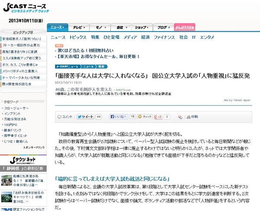Click the ニュース breadcrumb segment

pyautogui.click(x=88, y=67)
